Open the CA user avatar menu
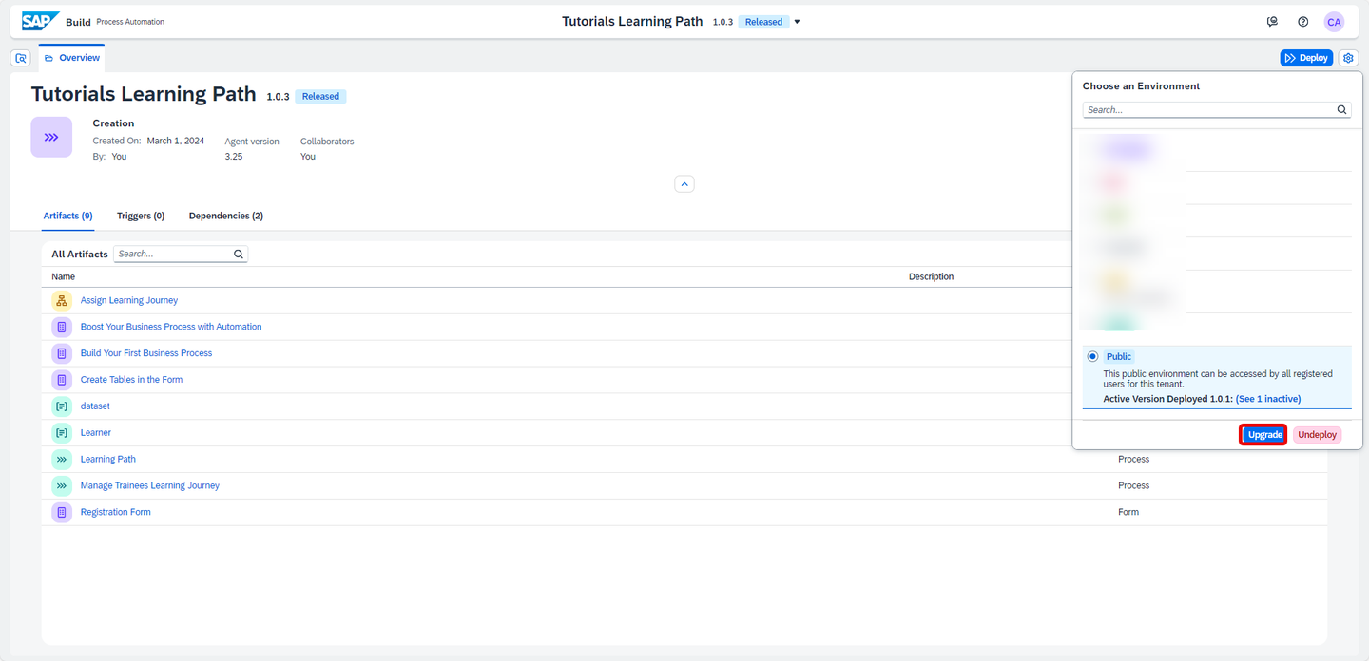This screenshot has height=661, width=1369. click(x=1334, y=22)
